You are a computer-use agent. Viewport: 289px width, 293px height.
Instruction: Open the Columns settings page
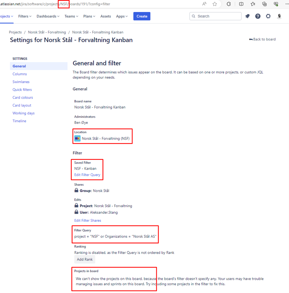[x=20, y=74]
